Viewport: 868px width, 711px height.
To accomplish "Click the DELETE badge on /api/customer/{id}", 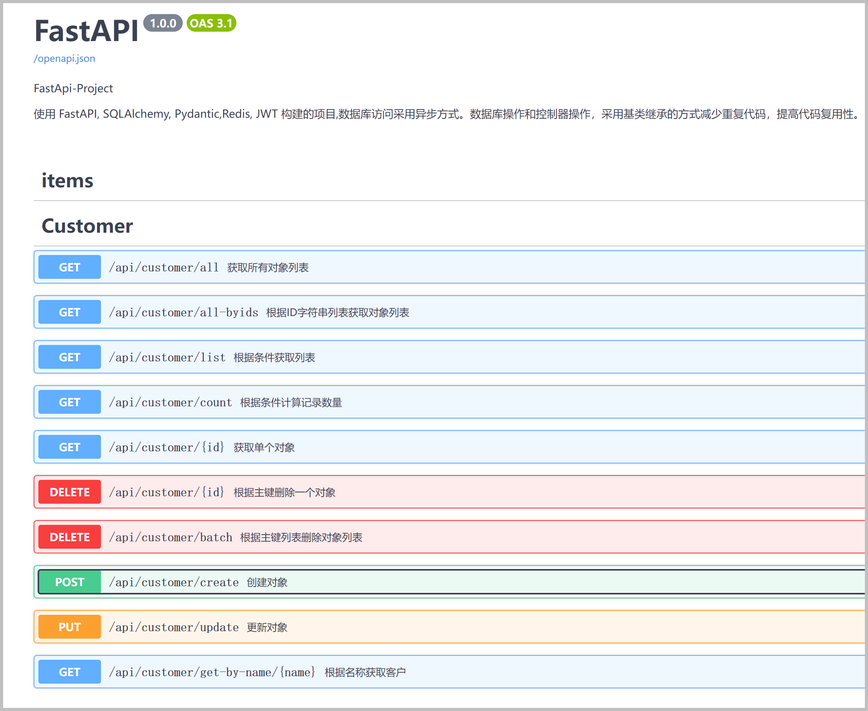I will [x=69, y=492].
